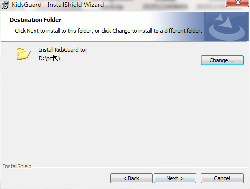250x189 pixels.
Task: Click the InstallShield arrow logo in the banner
Action: (x=227, y=27)
